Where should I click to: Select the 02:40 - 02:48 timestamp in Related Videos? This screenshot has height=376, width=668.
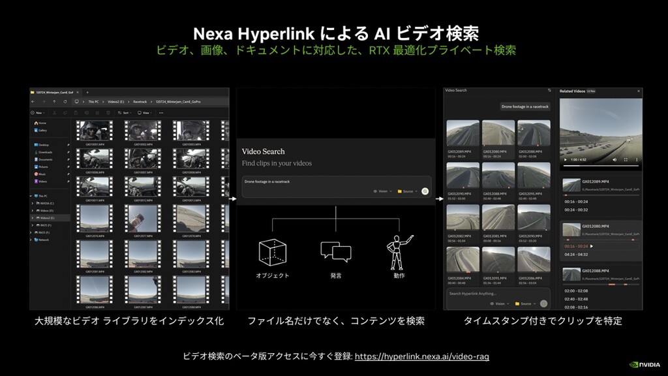click(x=576, y=299)
